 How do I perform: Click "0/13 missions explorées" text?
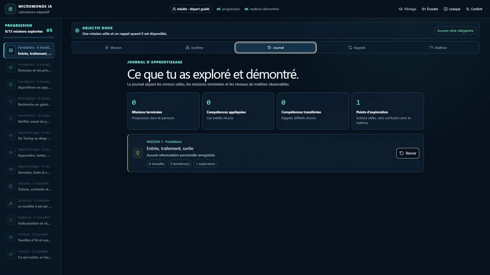[x=24, y=31]
